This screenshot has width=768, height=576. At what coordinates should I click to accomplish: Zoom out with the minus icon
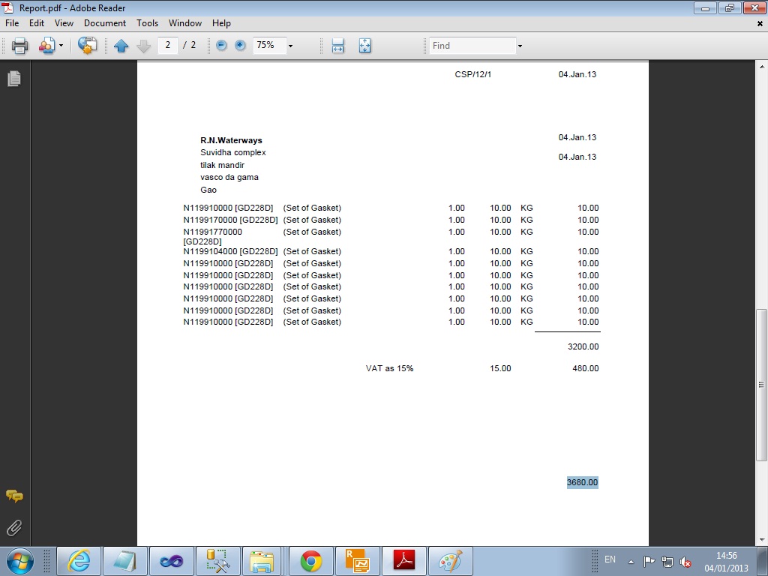[x=221, y=46]
